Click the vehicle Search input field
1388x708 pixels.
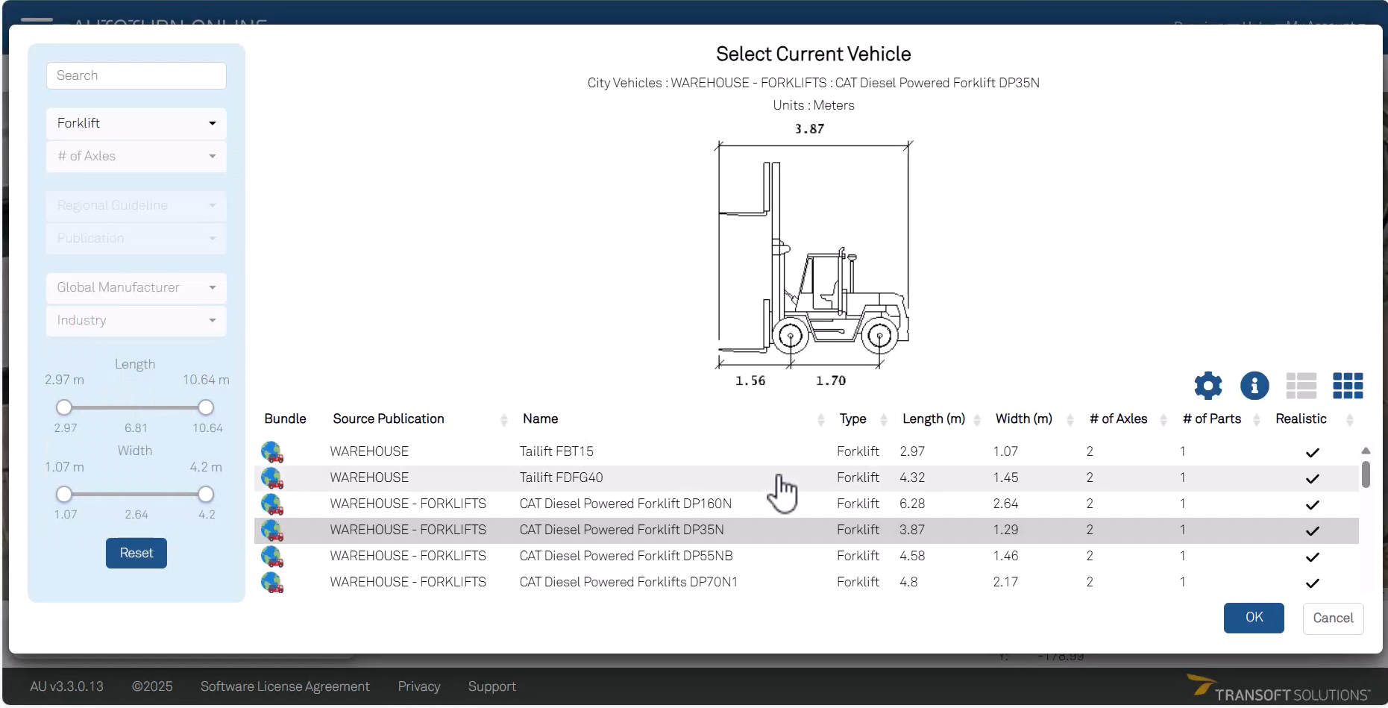pos(136,76)
